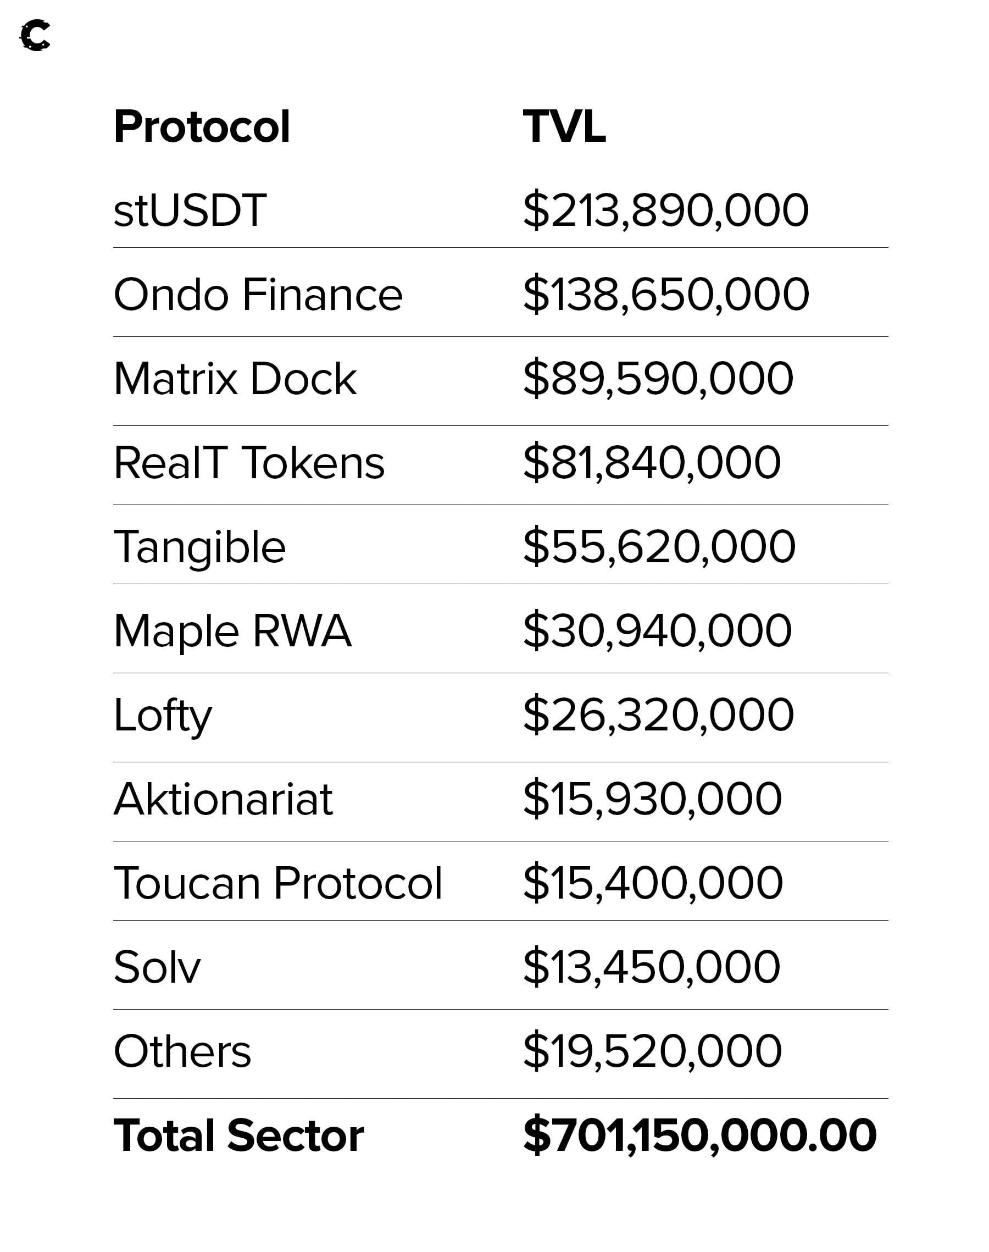Click the Matrix Dock row label
Viewport: 989px width, 1252px height.
tap(235, 379)
